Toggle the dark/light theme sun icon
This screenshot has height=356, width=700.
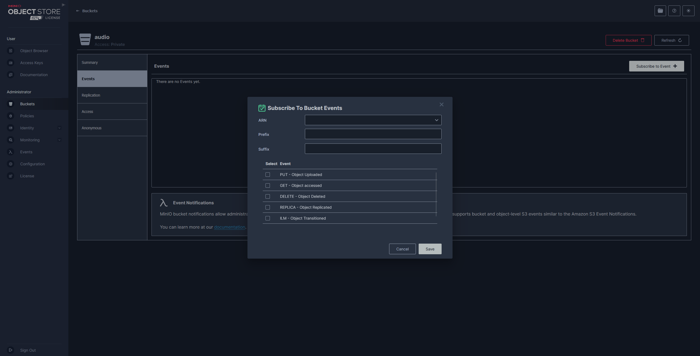tap(689, 11)
